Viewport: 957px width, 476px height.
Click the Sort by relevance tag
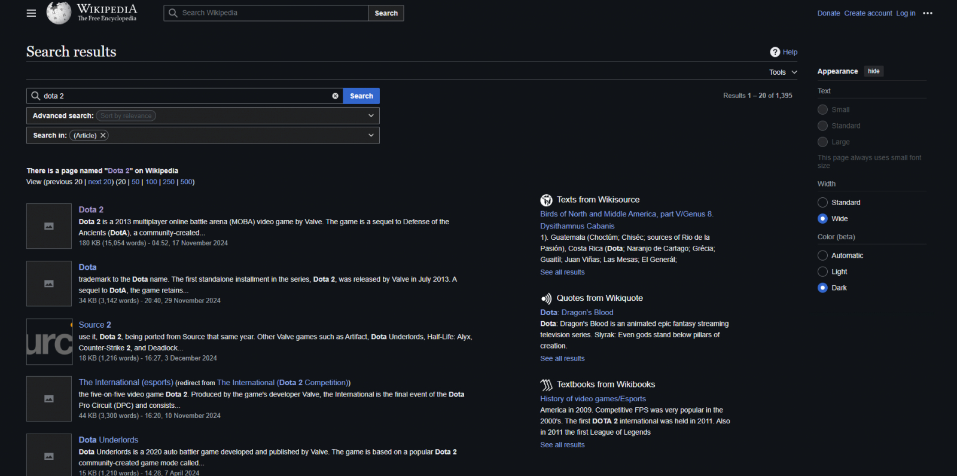click(x=126, y=116)
